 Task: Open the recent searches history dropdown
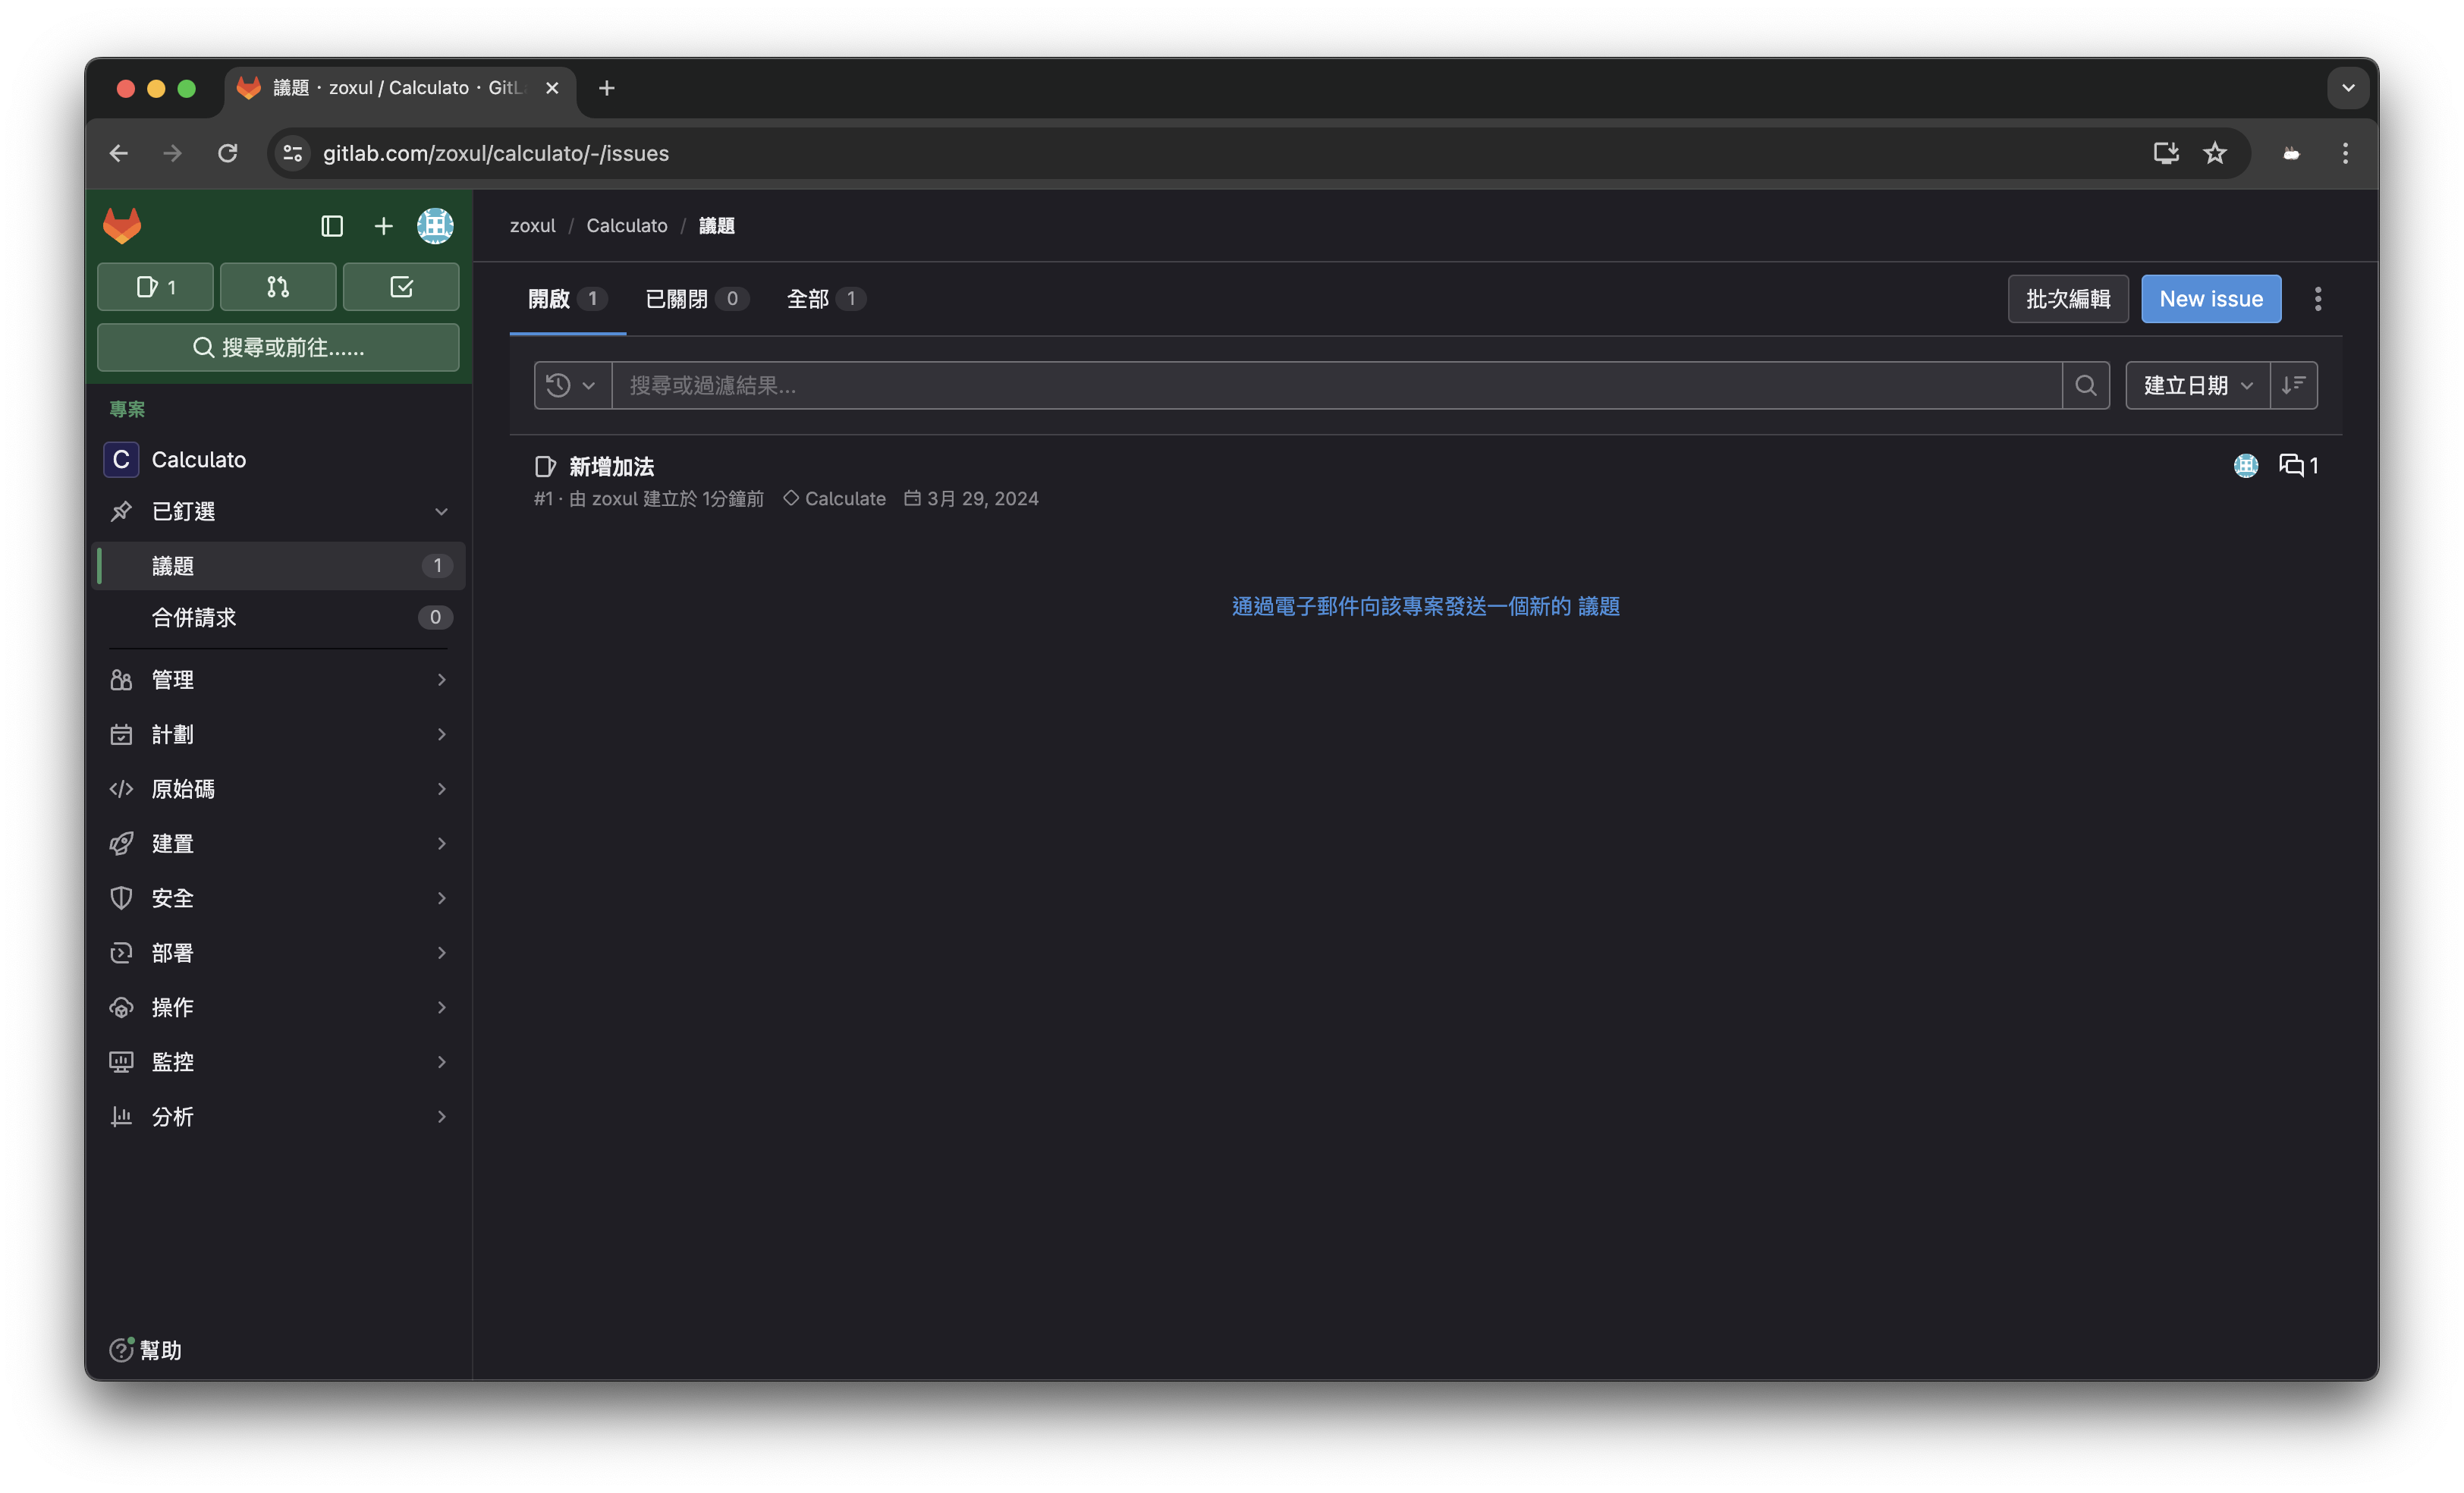572,385
